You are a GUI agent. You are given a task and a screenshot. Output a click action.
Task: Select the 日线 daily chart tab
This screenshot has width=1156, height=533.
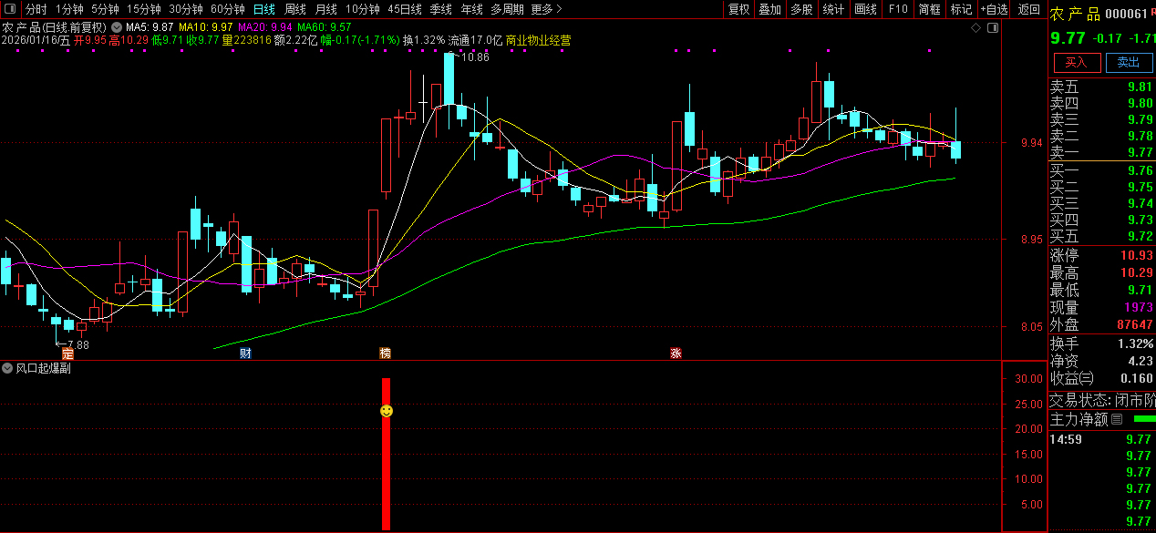click(263, 9)
